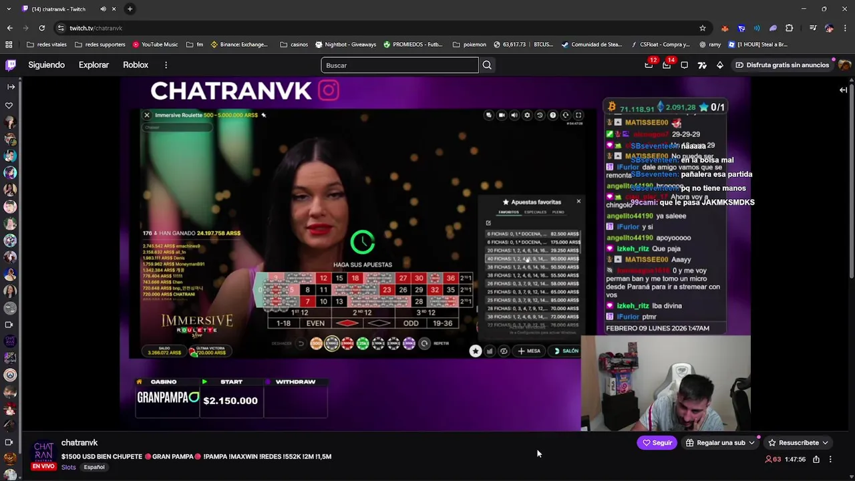Open the CSFloat bookmark
This screenshot has width=855, height=481.
[x=660, y=45]
